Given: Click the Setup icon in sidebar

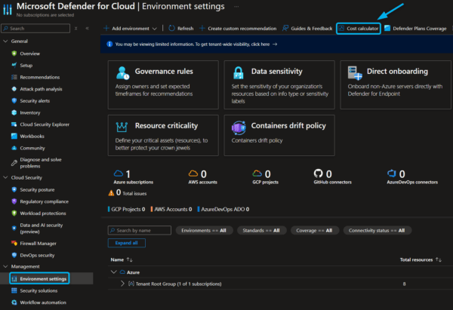Looking at the screenshot, I should click(x=14, y=65).
